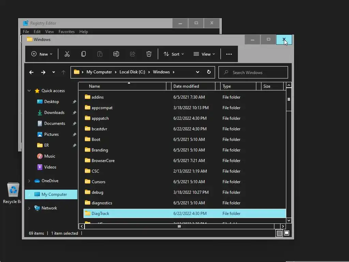Screen dimensions: 349x262
Task: Sort by the Name column header
Action: (x=123, y=86)
